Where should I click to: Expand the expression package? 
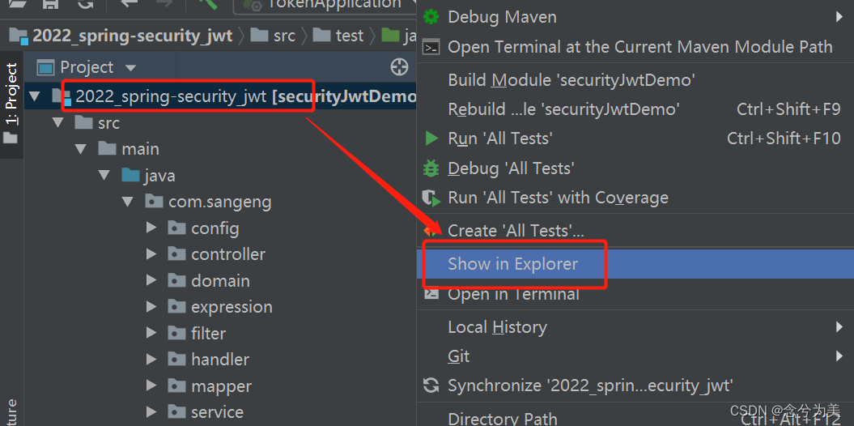pos(151,307)
